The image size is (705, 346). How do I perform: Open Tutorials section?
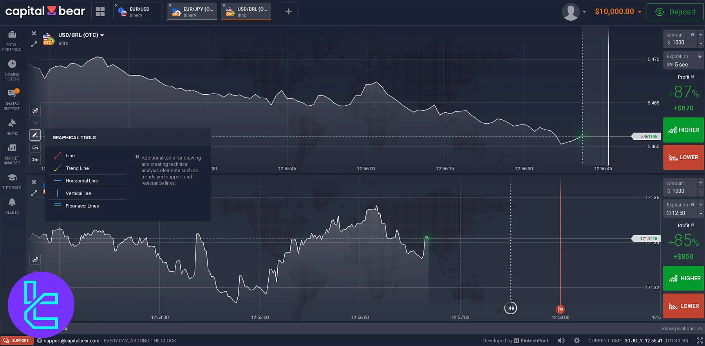click(x=12, y=182)
